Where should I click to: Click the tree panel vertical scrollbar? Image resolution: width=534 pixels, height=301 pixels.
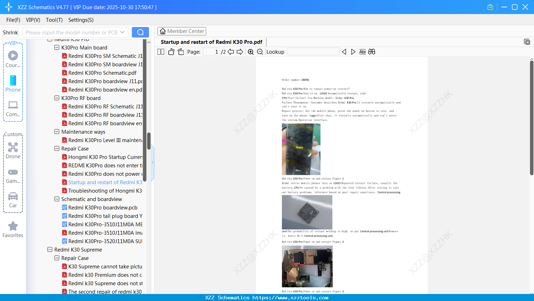click(149, 140)
